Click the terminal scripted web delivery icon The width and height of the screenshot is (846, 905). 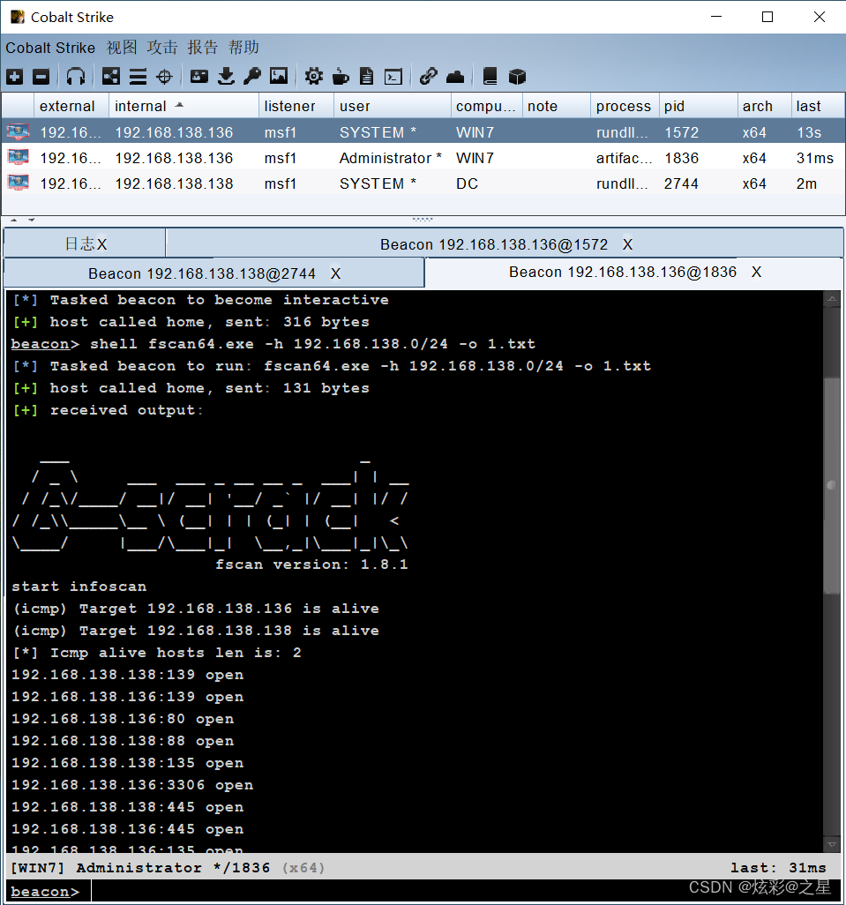coord(393,76)
